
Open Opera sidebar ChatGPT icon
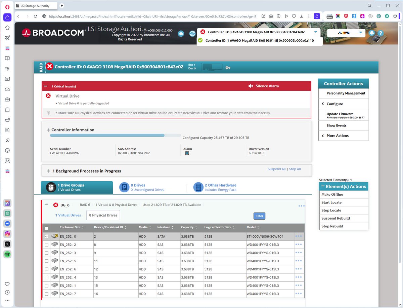[7, 213]
